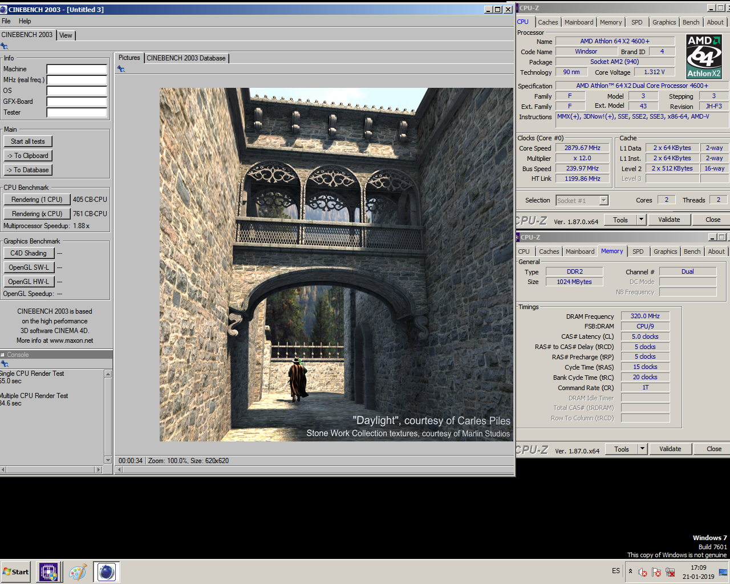This screenshot has height=584, width=730.
Task: Select the Pictures tab
Action: (129, 58)
